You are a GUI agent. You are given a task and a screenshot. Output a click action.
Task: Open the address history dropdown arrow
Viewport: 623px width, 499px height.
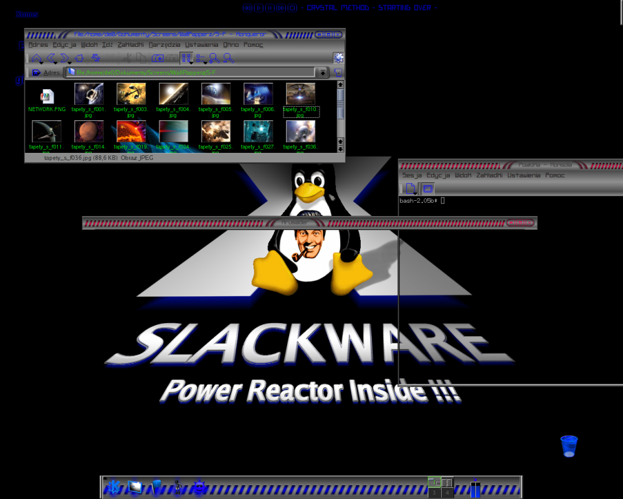click(x=322, y=72)
